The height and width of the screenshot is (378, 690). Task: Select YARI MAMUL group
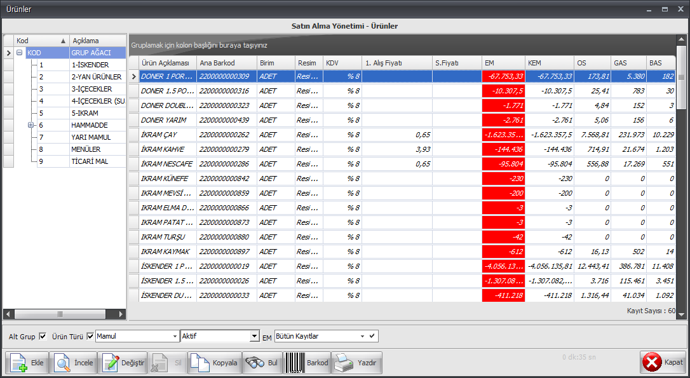pyautogui.click(x=91, y=137)
